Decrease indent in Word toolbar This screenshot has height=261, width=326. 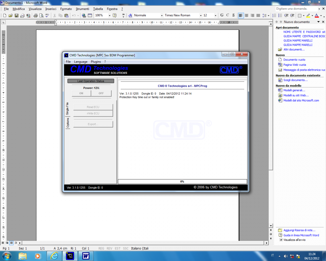[x=286, y=15]
